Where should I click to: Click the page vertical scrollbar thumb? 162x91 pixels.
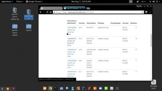(151, 40)
